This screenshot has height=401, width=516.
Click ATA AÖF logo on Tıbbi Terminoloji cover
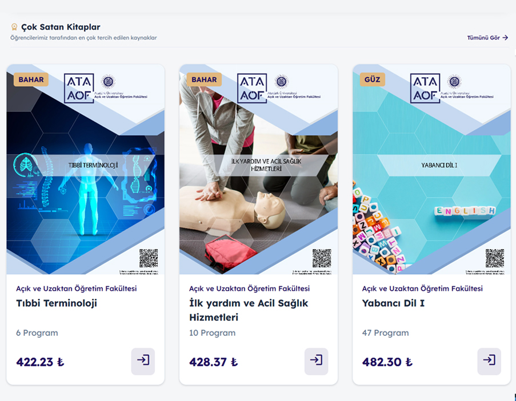pos(79,88)
